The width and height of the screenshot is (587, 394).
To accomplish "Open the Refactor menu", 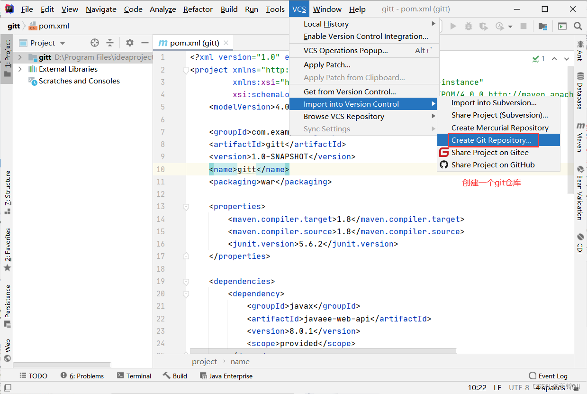I will coord(198,9).
